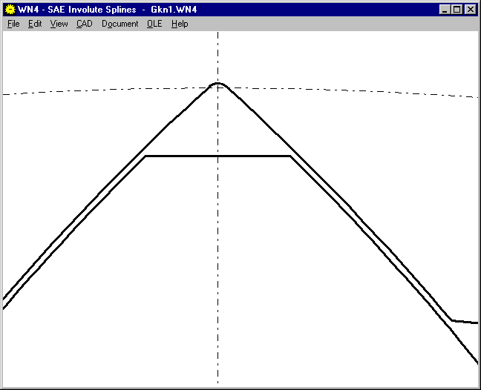Open the Edit menu
The image size is (481, 390).
(x=35, y=24)
